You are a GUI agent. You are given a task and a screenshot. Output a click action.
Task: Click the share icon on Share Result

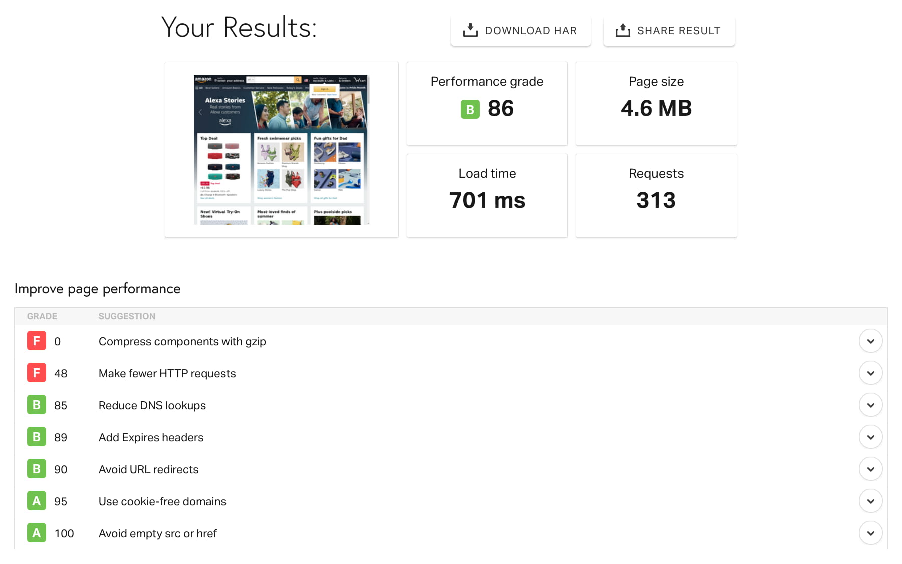(623, 30)
